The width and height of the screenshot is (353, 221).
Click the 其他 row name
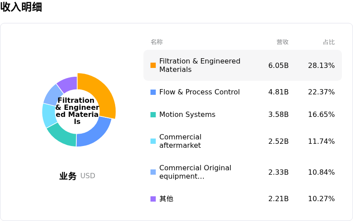pyautogui.click(x=166, y=199)
